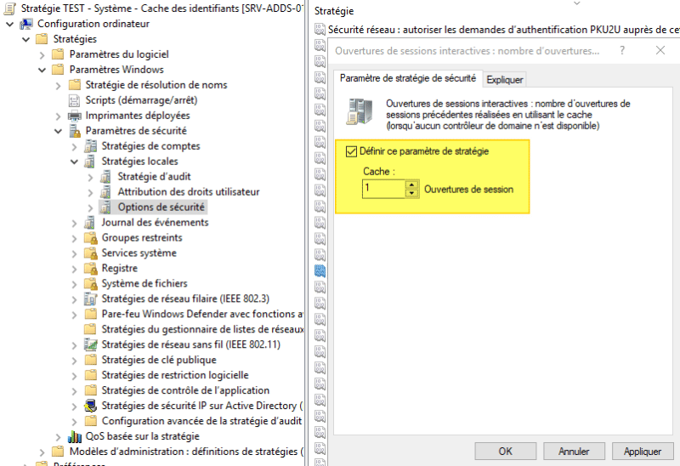The width and height of the screenshot is (680, 466).
Task: Expand Paramètres du logiciel node
Action: click(x=42, y=55)
